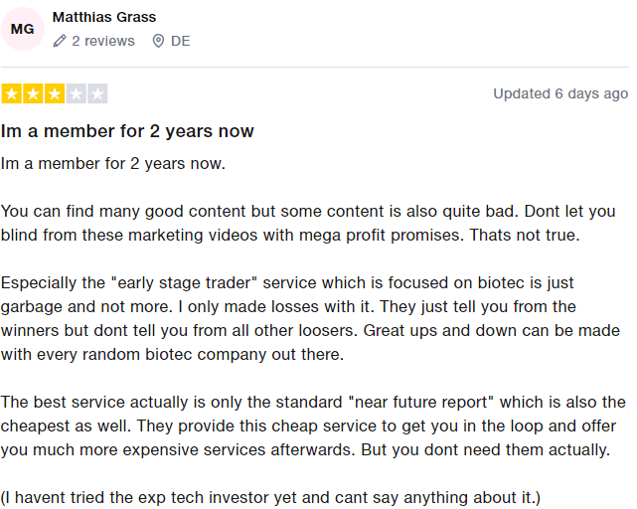Select the "2 reviews" count text
This screenshot has width=637, height=509.
pos(103,41)
